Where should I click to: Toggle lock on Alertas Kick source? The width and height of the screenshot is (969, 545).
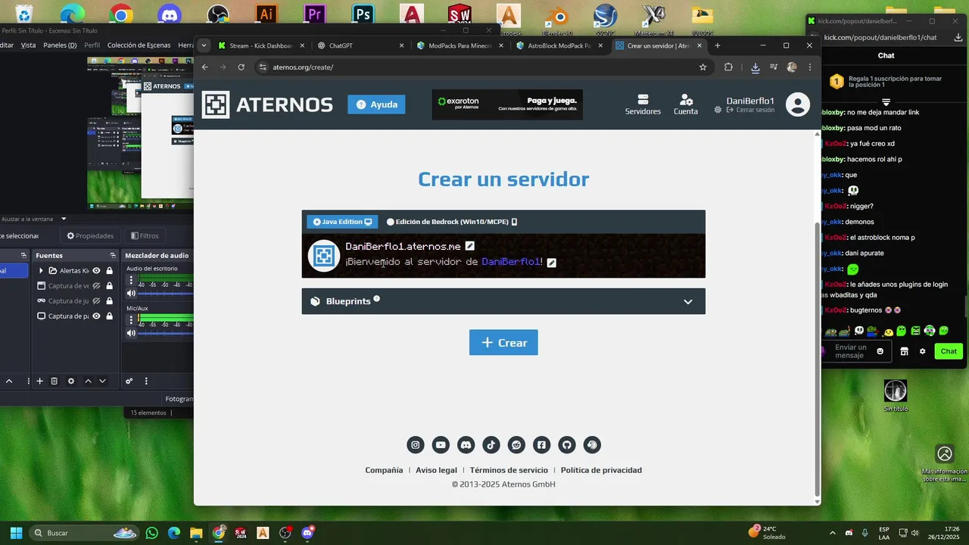(x=109, y=271)
